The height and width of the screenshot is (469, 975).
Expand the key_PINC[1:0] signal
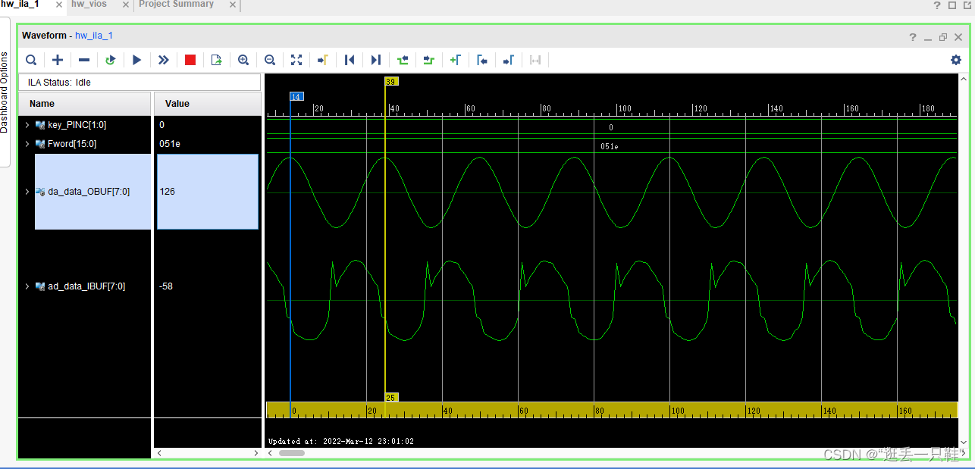pyautogui.click(x=27, y=125)
